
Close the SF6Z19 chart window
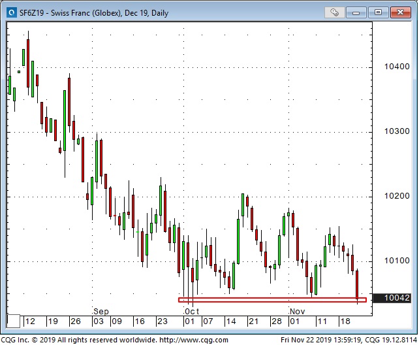tap(400, 12)
